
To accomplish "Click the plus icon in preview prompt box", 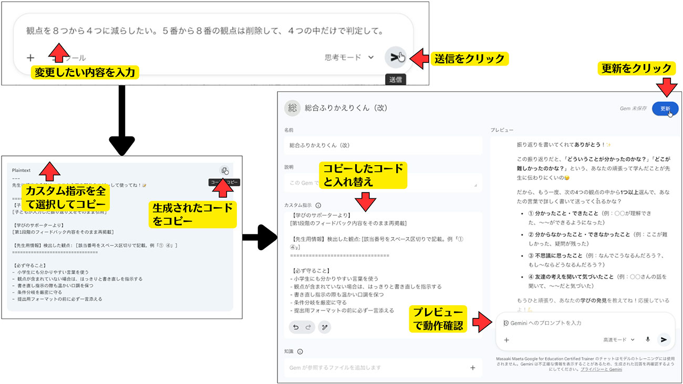I will pos(506,340).
